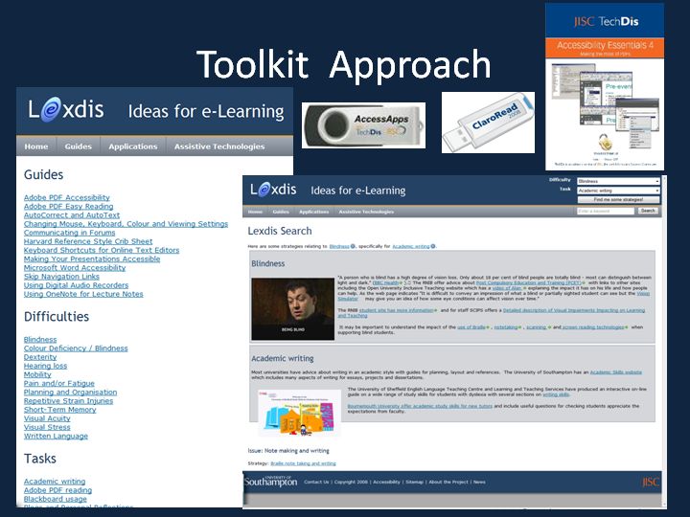Click the academic study skills illustration
This screenshot has height=517, width=690.
(x=298, y=412)
